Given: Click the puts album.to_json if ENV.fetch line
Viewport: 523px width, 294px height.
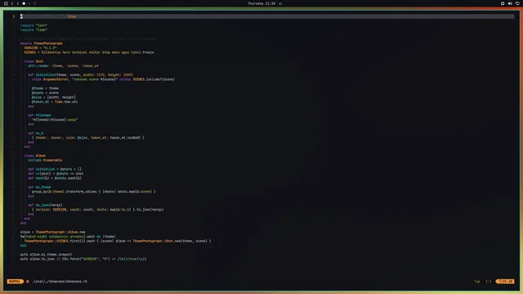Looking at the screenshot, I should tap(83, 259).
